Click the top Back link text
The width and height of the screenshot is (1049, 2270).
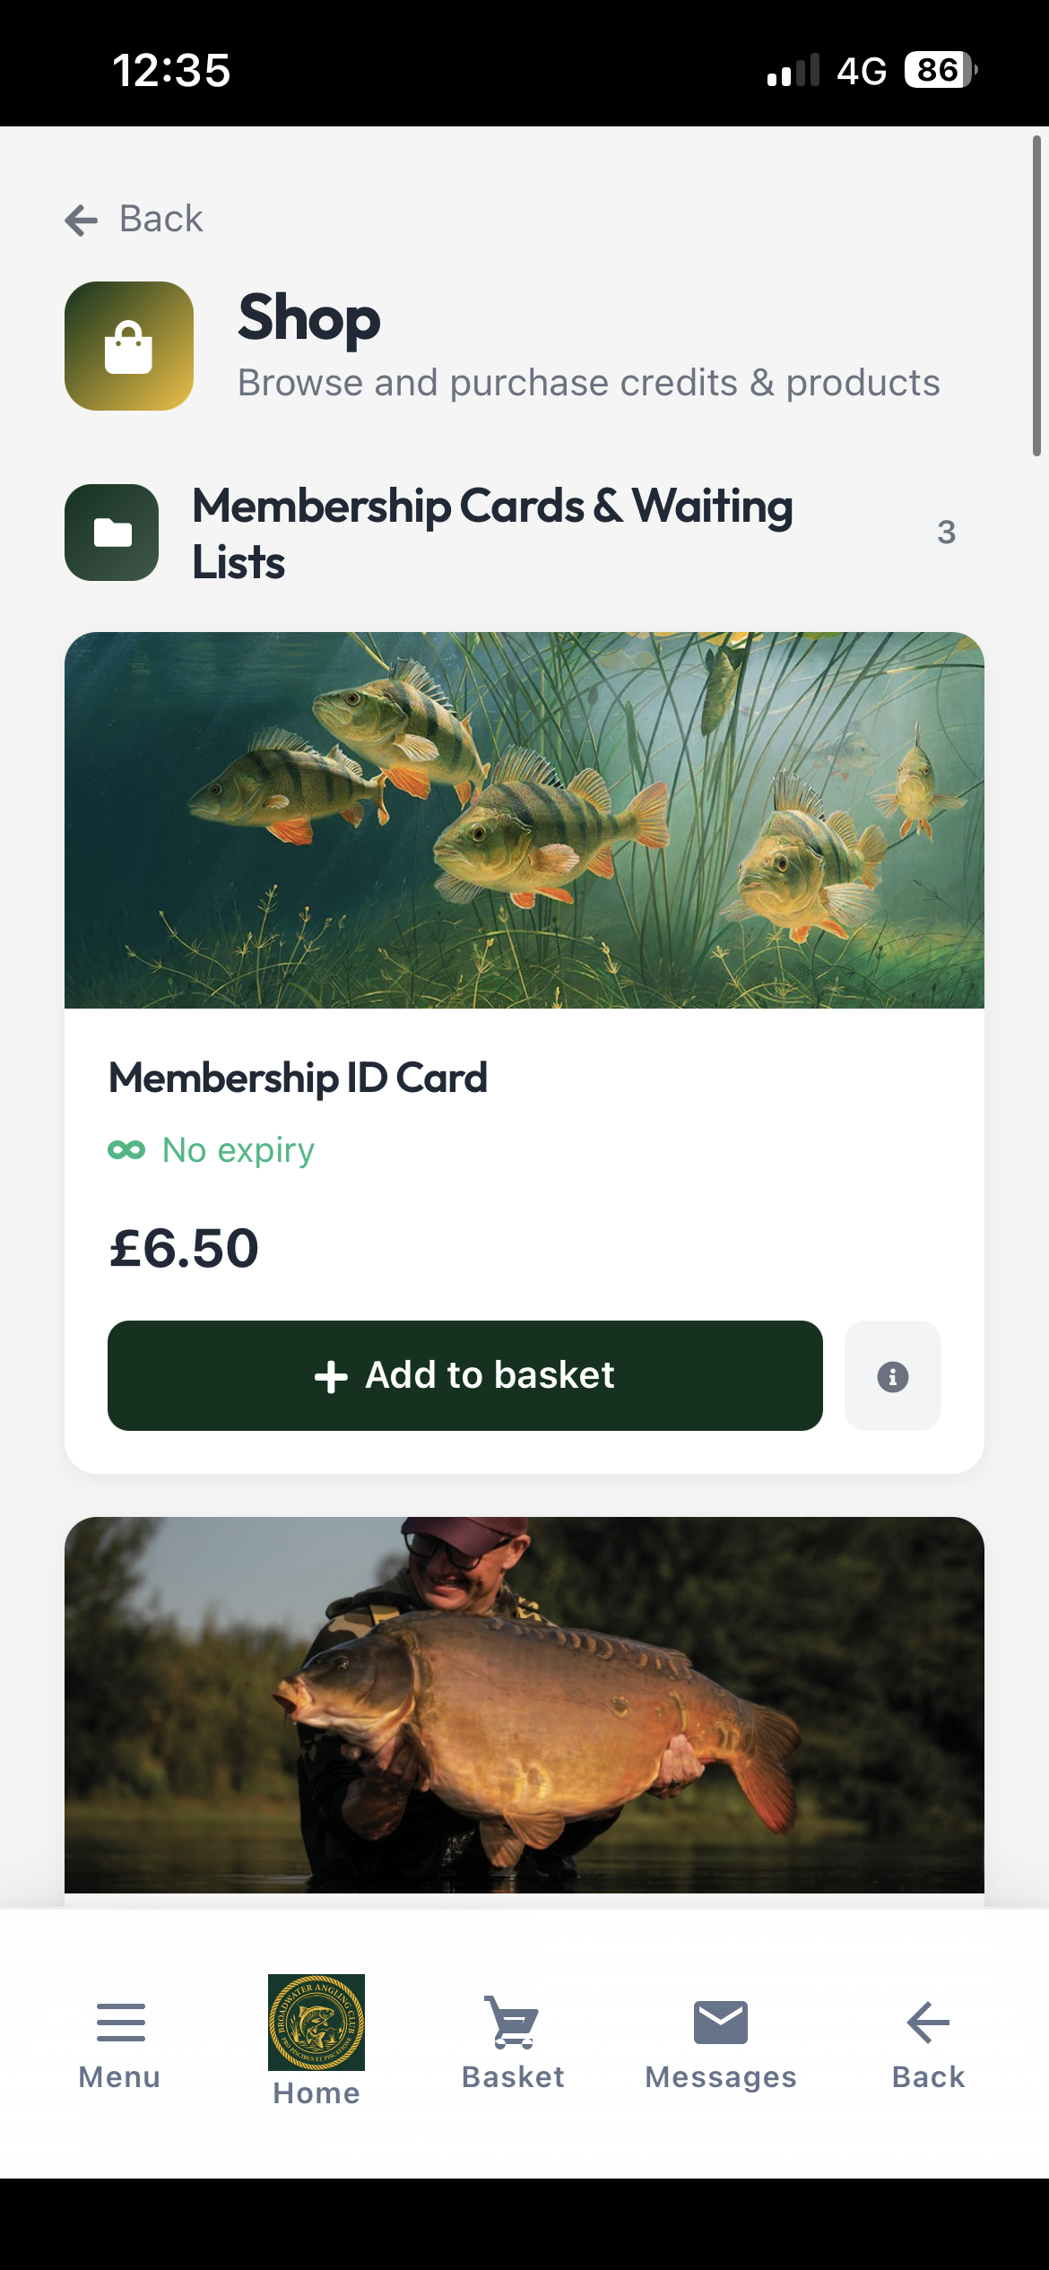[161, 220]
